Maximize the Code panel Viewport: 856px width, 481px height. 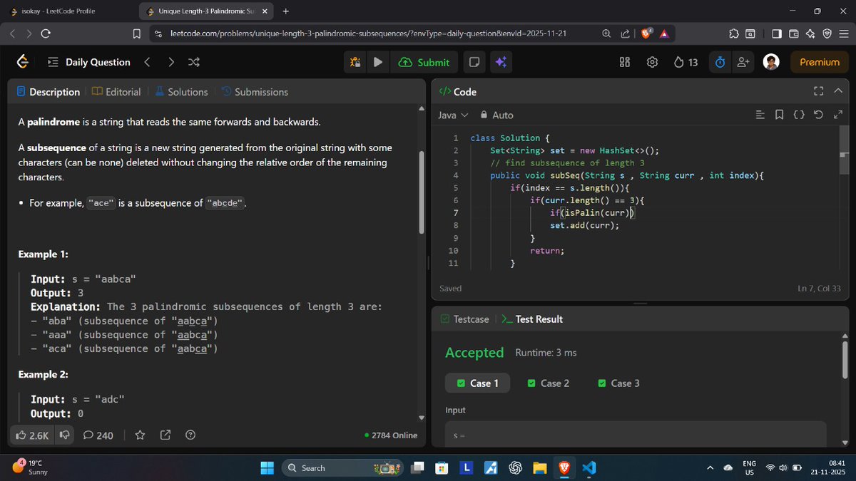(818, 91)
